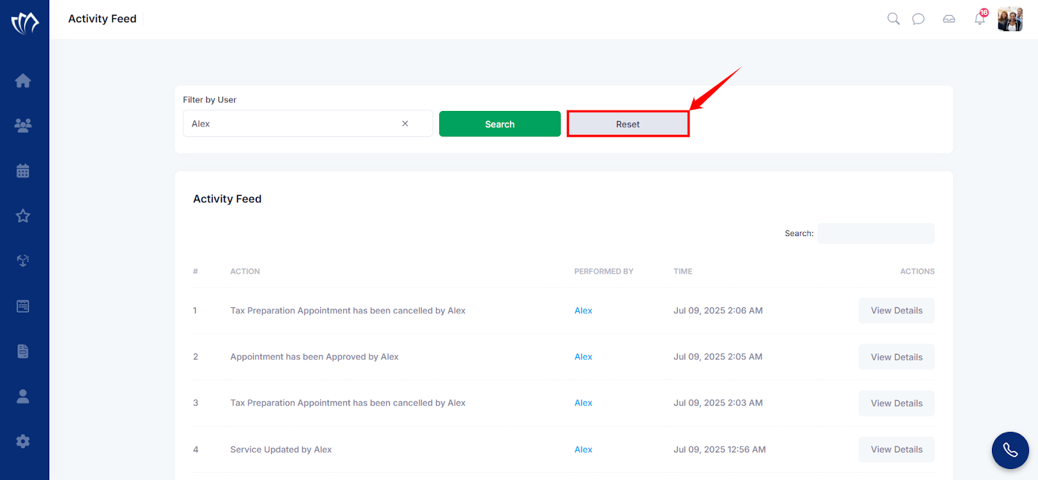1038x480 pixels.
Task: Open the settings gear icon in sidebar
Action: pos(23,441)
